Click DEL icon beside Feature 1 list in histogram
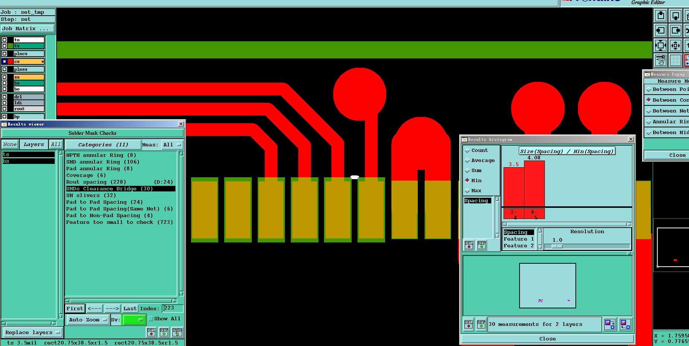This screenshot has width=689, height=346. pos(469,245)
